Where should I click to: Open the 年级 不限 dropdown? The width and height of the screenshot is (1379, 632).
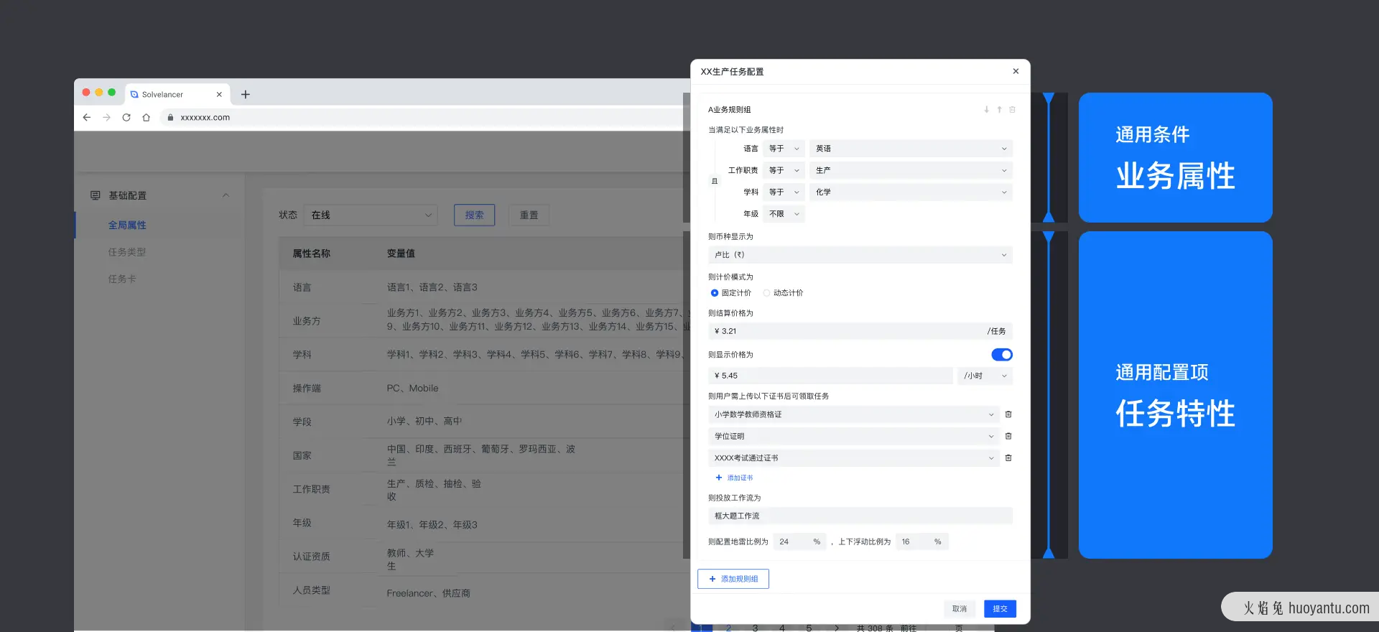point(784,214)
